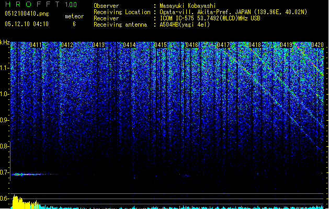Viewport: 329px width, 209px height.
Task: Click the yellow signal level peak at bottom left
Action: 25,202
